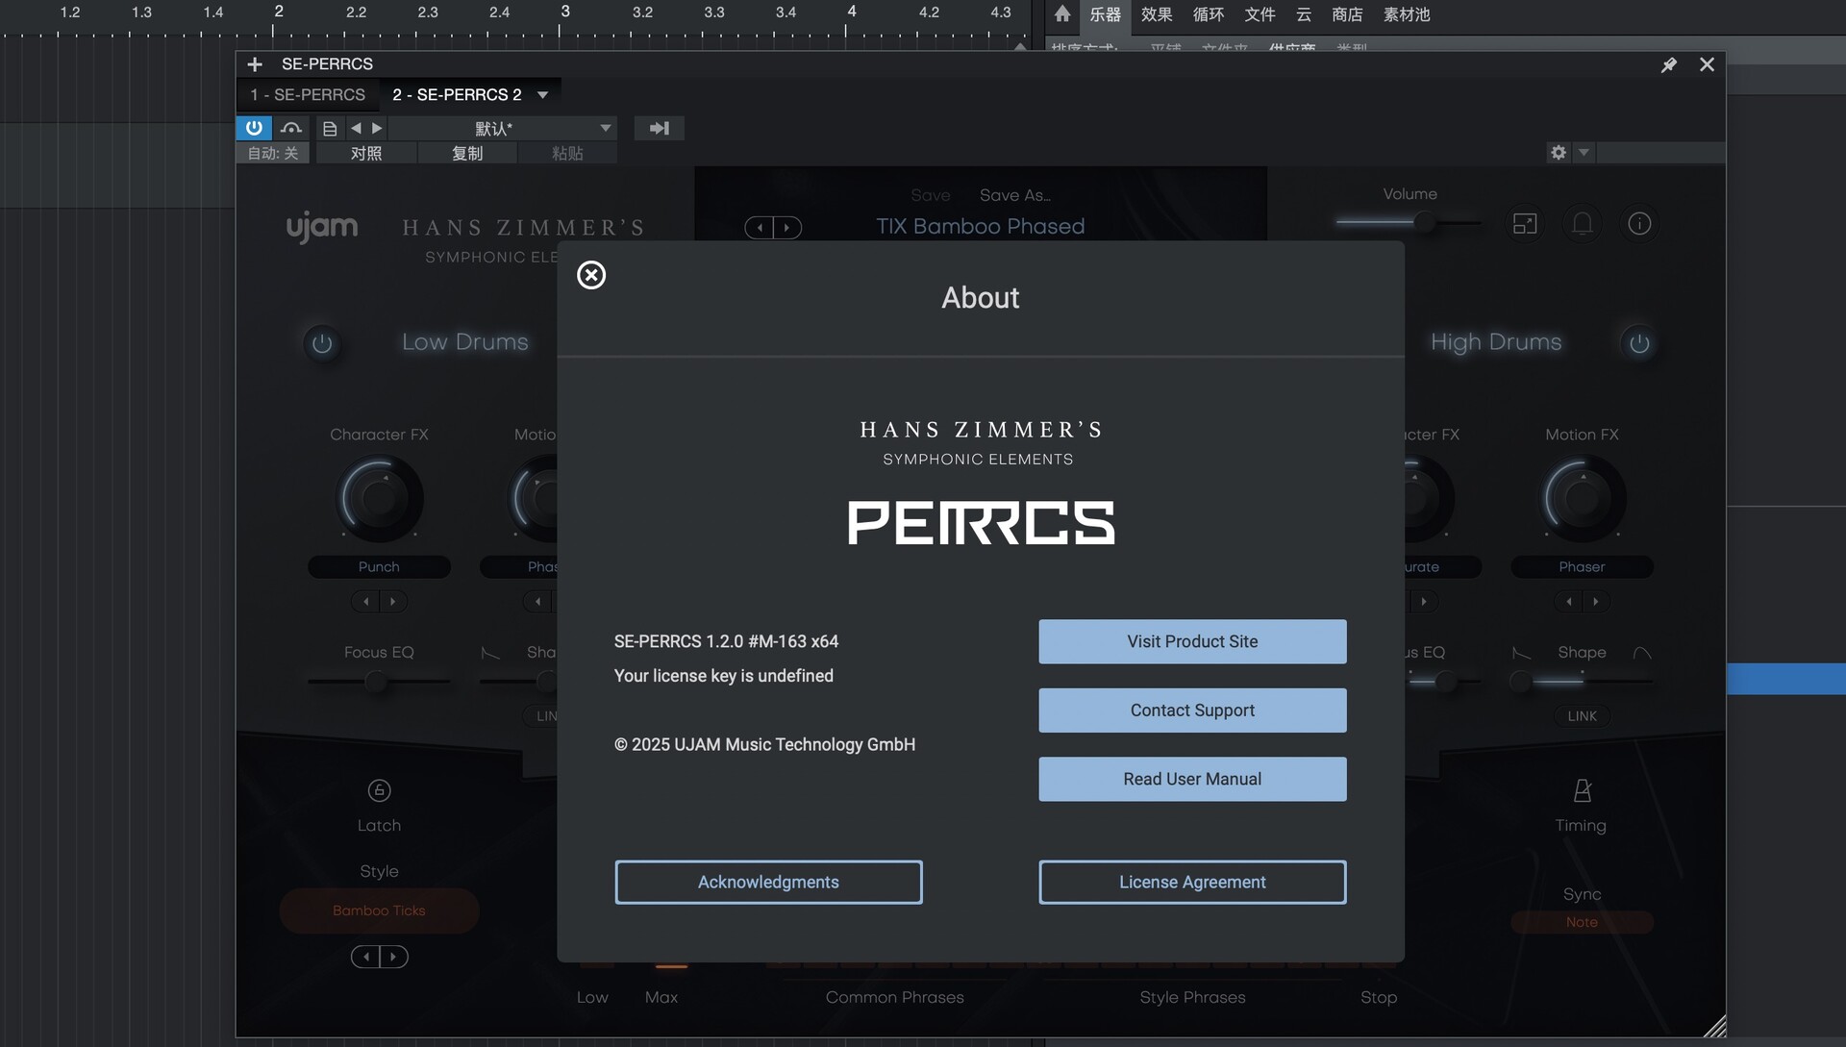Open the Punch character FX selector

pyautogui.click(x=379, y=567)
